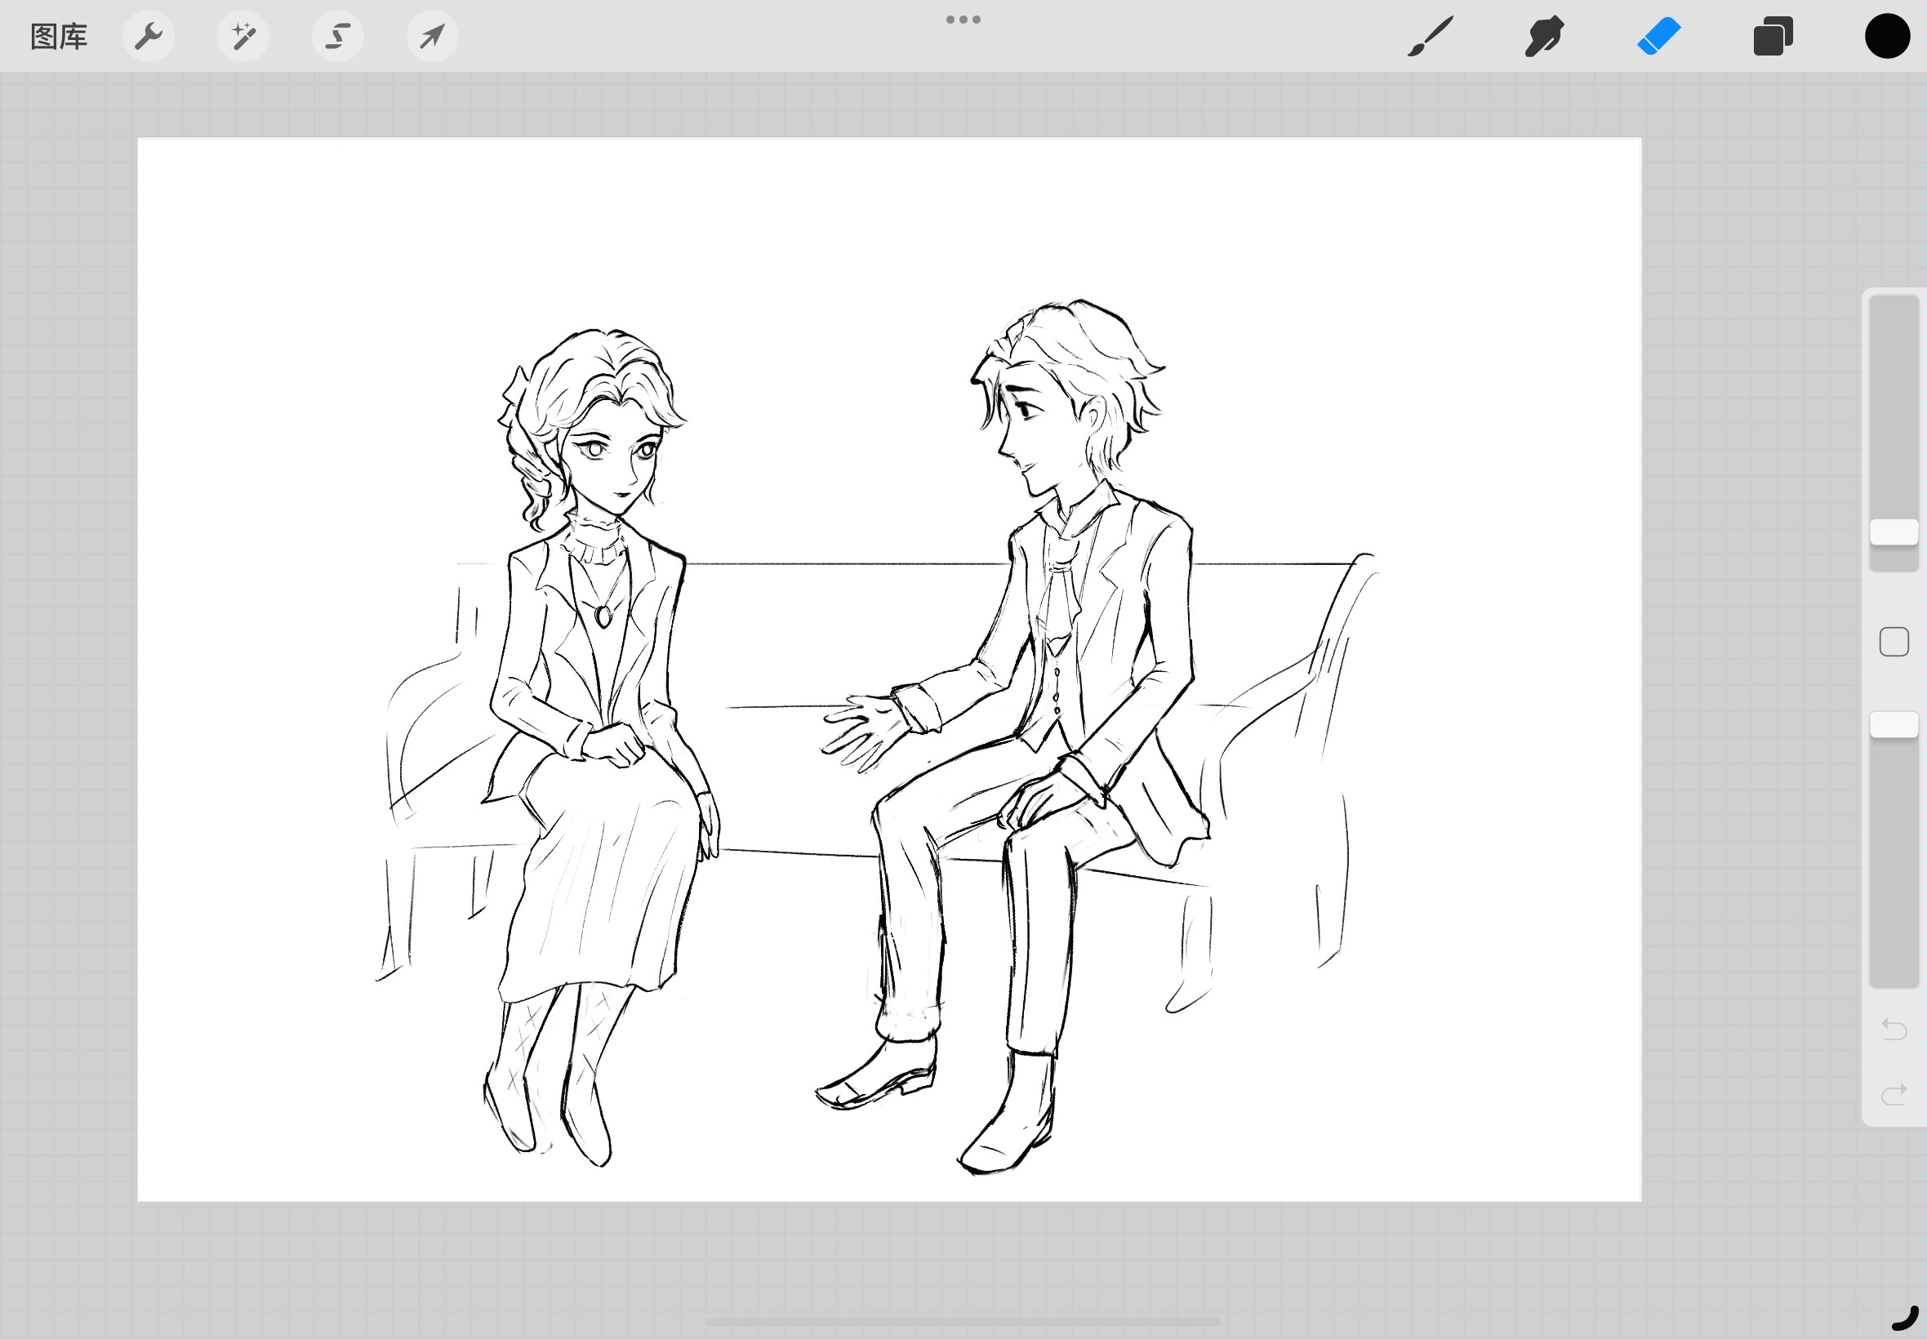Open the Adjustments magic wand menu
The height and width of the screenshot is (1339, 1927).
pos(243,36)
